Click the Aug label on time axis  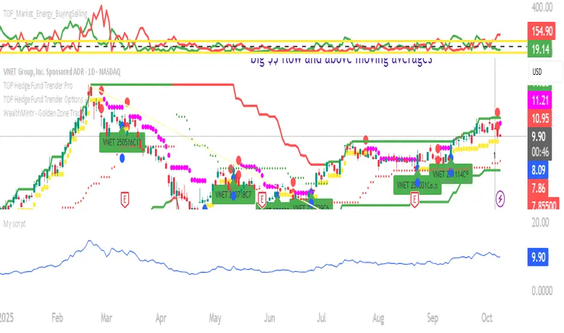click(x=378, y=317)
